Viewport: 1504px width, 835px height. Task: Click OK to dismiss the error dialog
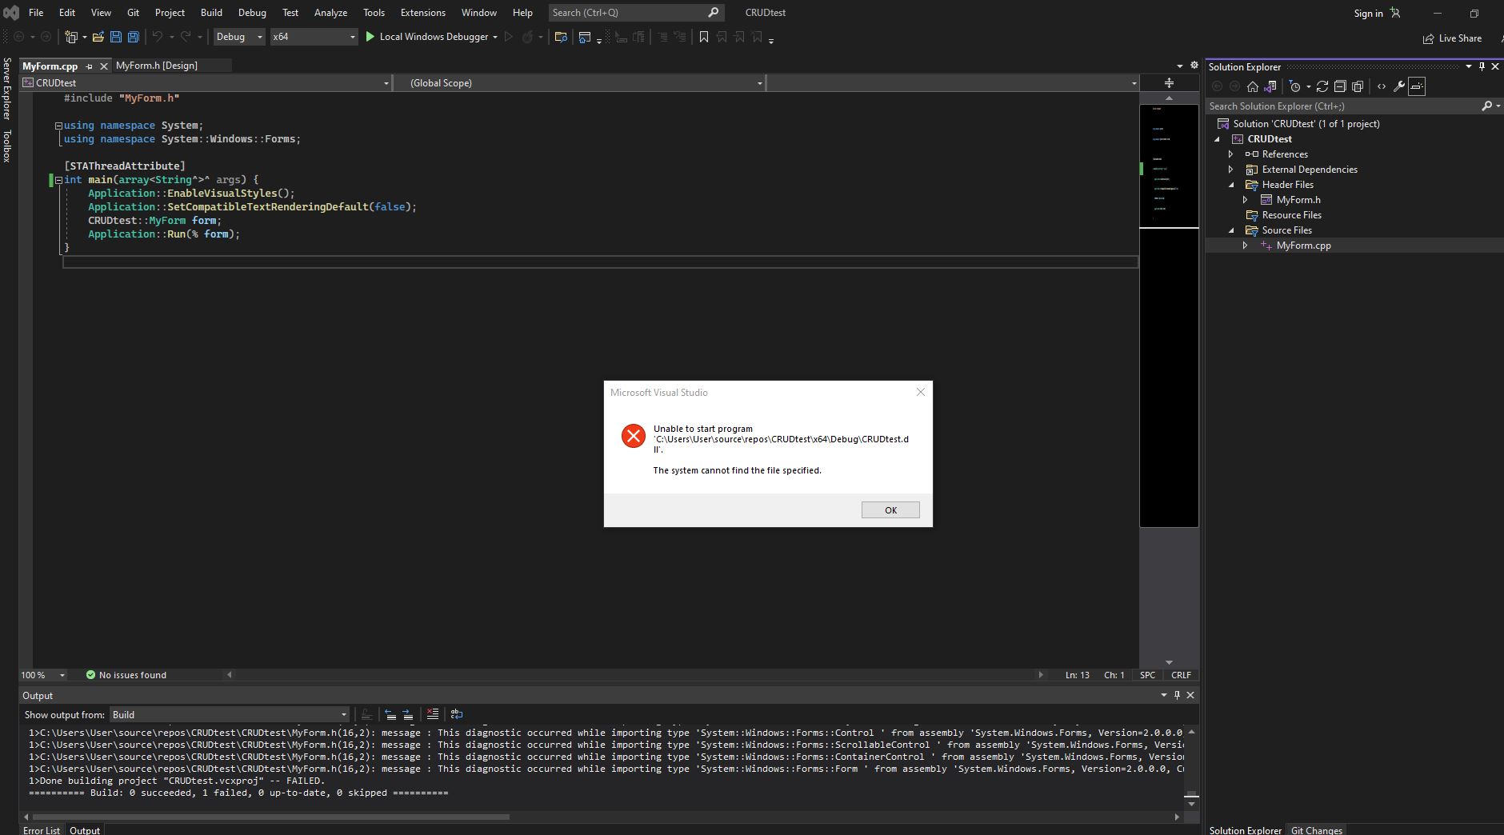[x=890, y=509]
